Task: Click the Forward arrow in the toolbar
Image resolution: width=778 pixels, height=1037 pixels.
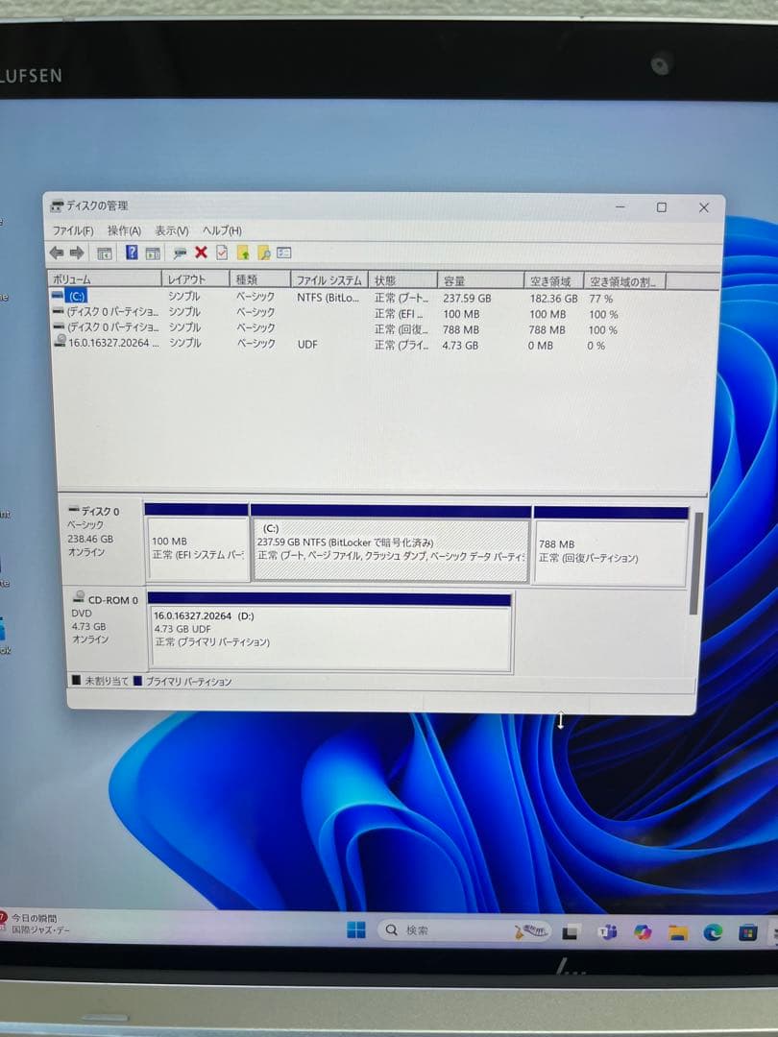Action: [x=77, y=253]
